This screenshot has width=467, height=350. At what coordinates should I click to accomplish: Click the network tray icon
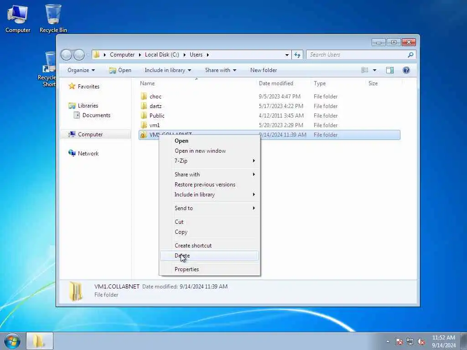point(410,342)
